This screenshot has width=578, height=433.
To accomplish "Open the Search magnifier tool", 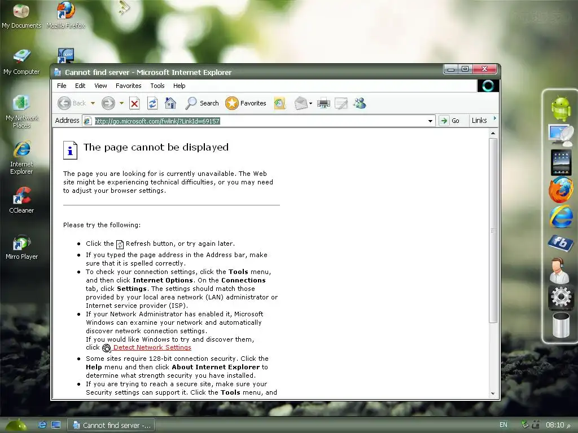I will point(202,104).
